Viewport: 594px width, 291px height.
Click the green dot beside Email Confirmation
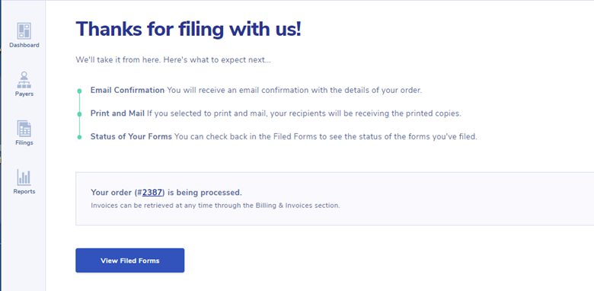click(x=79, y=91)
